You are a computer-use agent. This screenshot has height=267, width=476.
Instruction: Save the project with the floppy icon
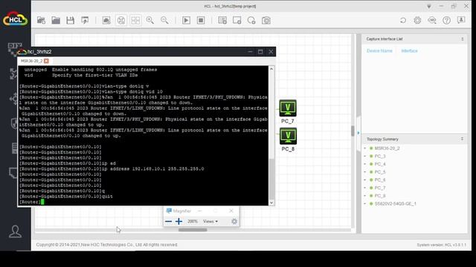point(71,20)
